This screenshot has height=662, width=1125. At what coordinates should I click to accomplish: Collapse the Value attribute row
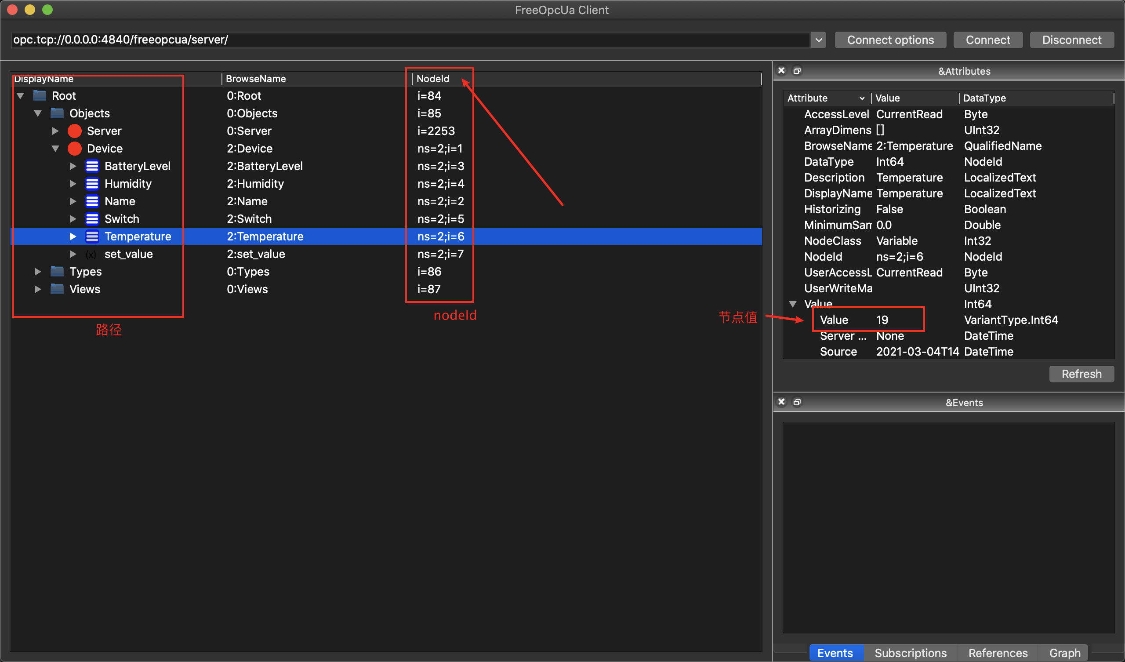point(793,304)
